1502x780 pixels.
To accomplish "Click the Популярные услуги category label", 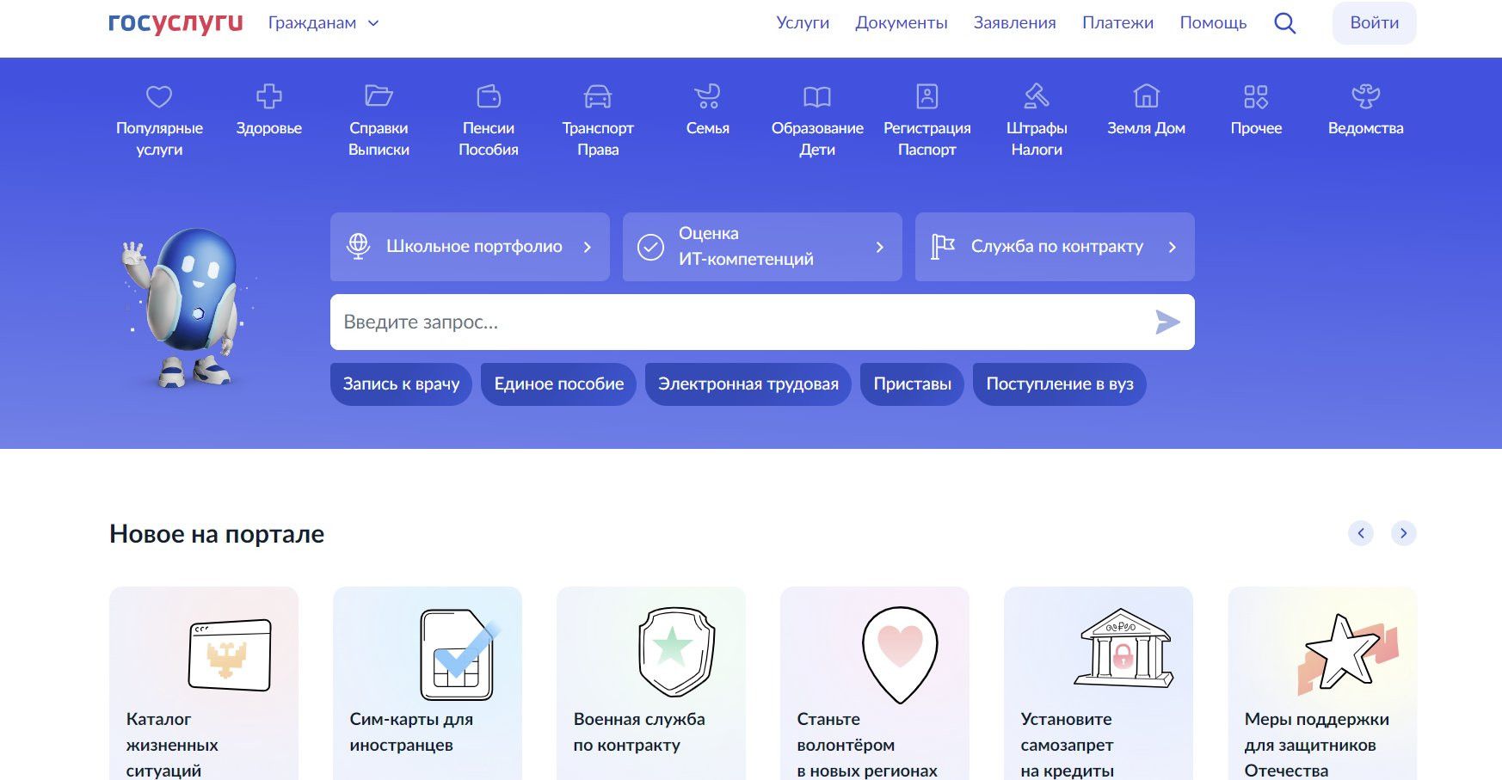I will pyautogui.click(x=159, y=138).
